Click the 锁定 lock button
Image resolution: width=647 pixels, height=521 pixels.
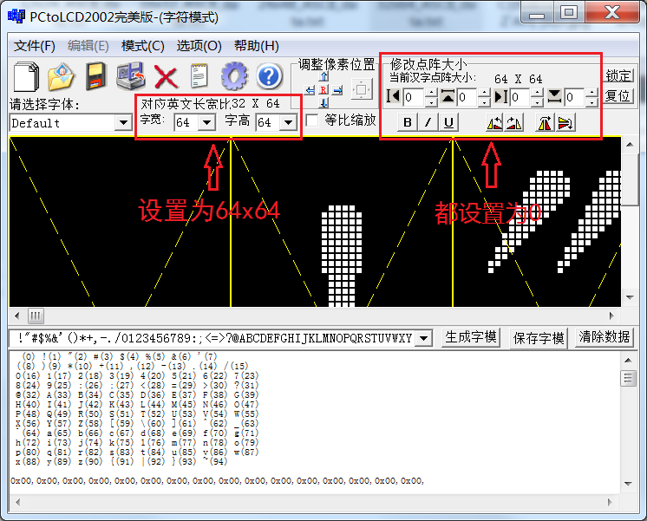[x=618, y=75]
